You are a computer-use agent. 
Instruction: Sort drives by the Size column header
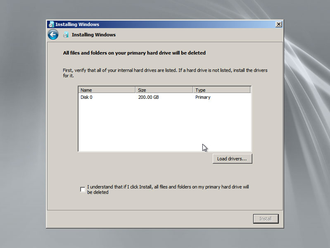(x=164, y=90)
